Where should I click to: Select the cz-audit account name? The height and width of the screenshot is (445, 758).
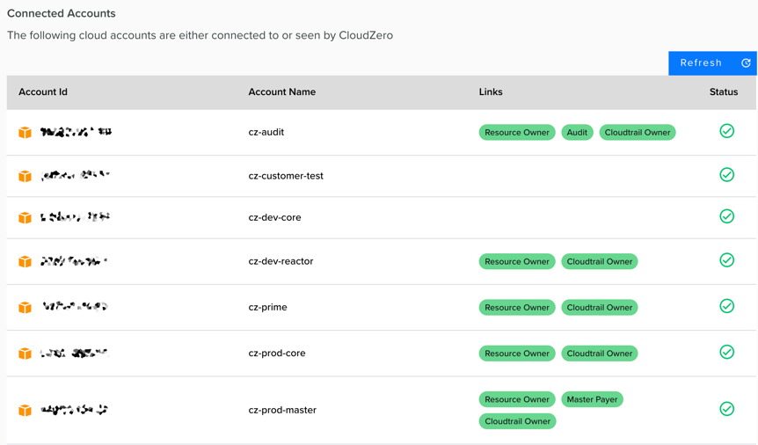(x=266, y=132)
